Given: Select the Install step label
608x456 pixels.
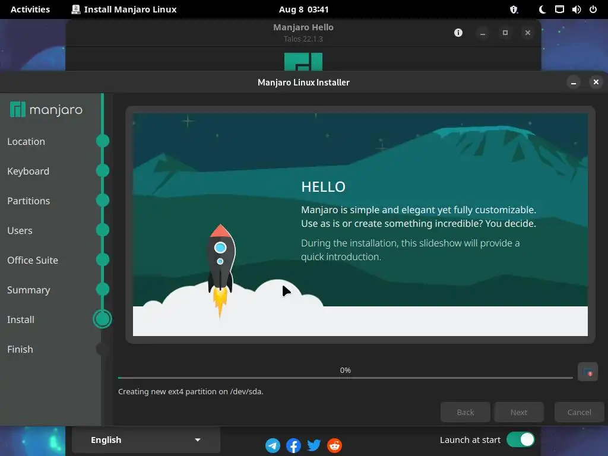Looking at the screenshot, I should click(21, 319).
